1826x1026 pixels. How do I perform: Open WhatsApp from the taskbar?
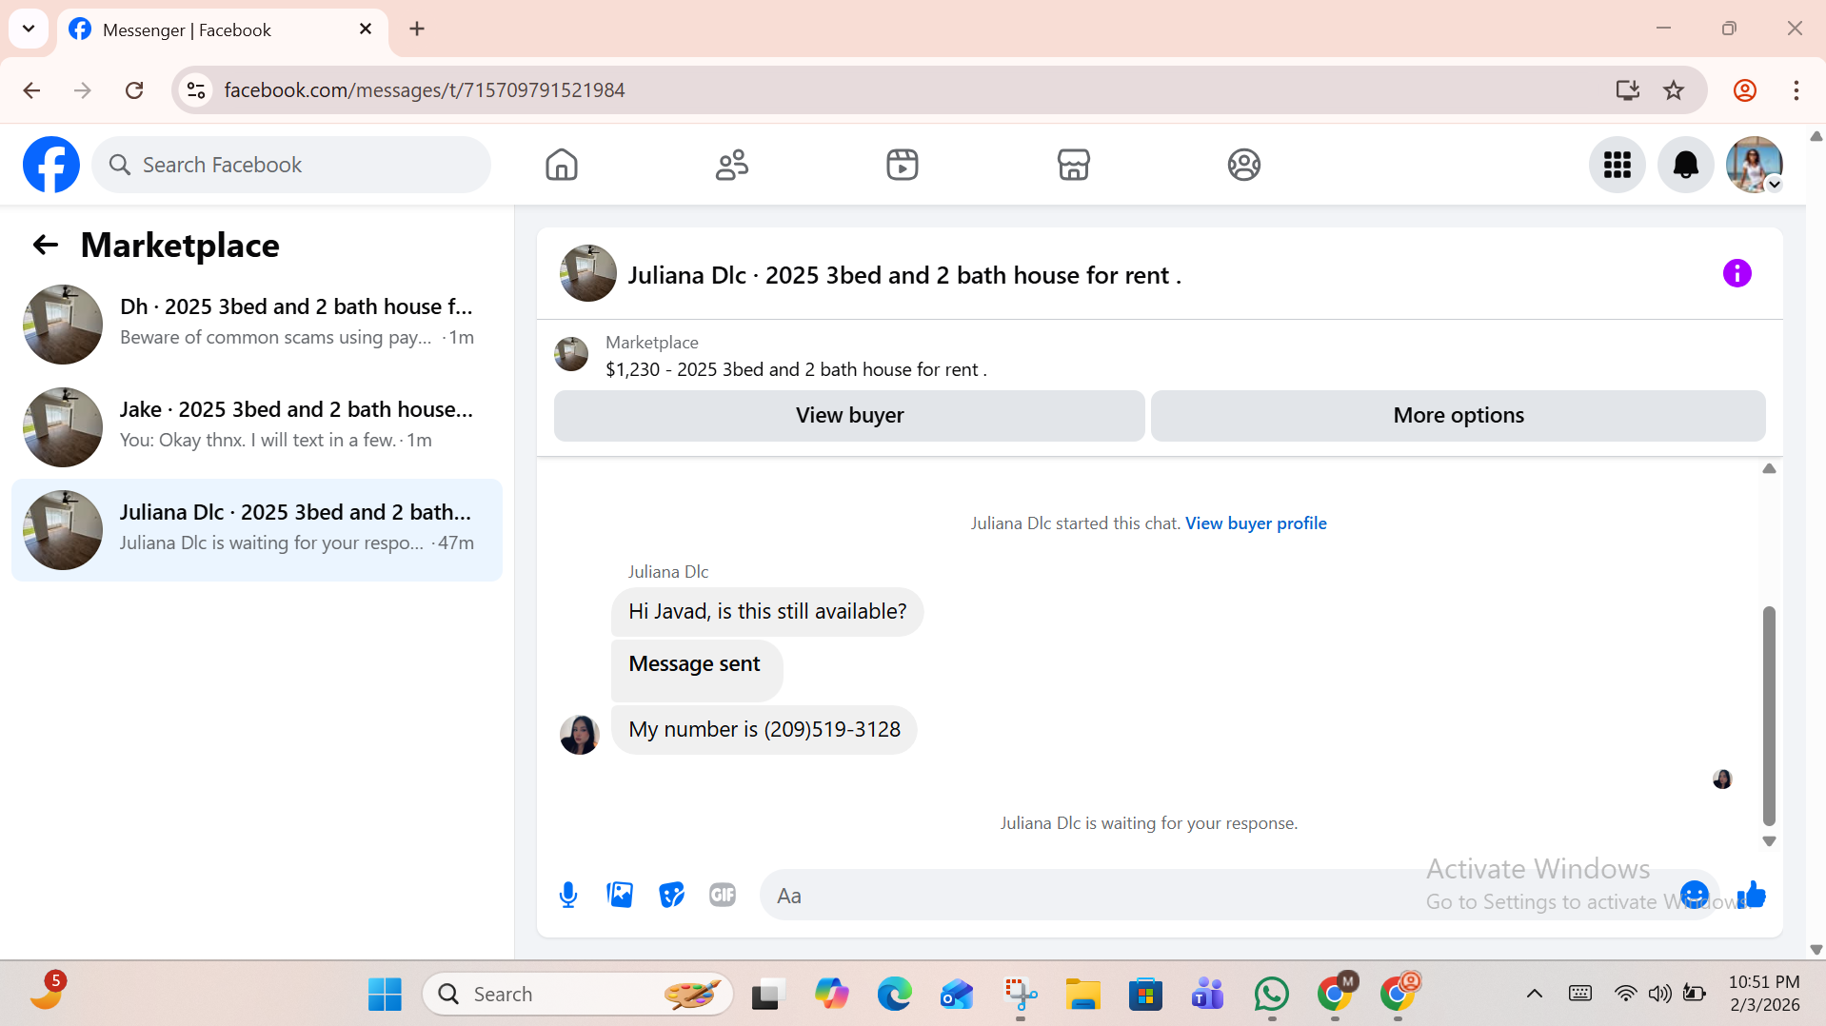click(1271, 995)
